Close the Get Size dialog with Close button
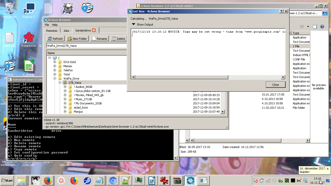The width and height of the screenshot is (331, 186). pos(275,84)
